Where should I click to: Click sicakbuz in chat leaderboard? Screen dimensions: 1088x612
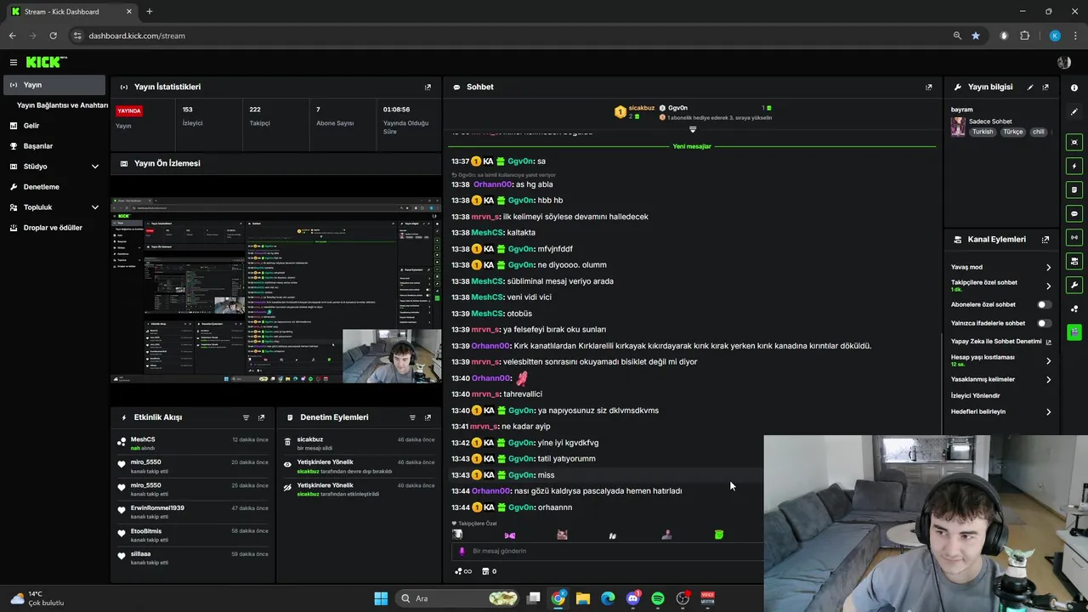pos(641,108)
